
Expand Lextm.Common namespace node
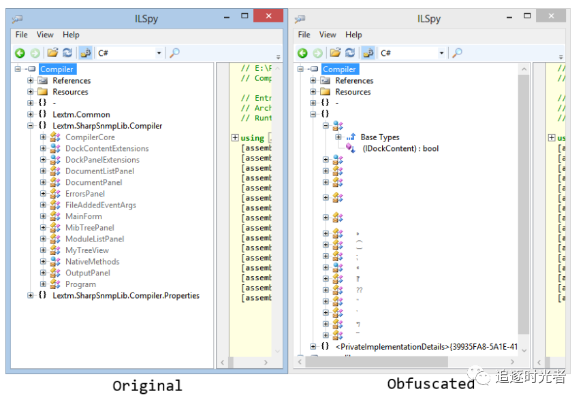[31, 114]
